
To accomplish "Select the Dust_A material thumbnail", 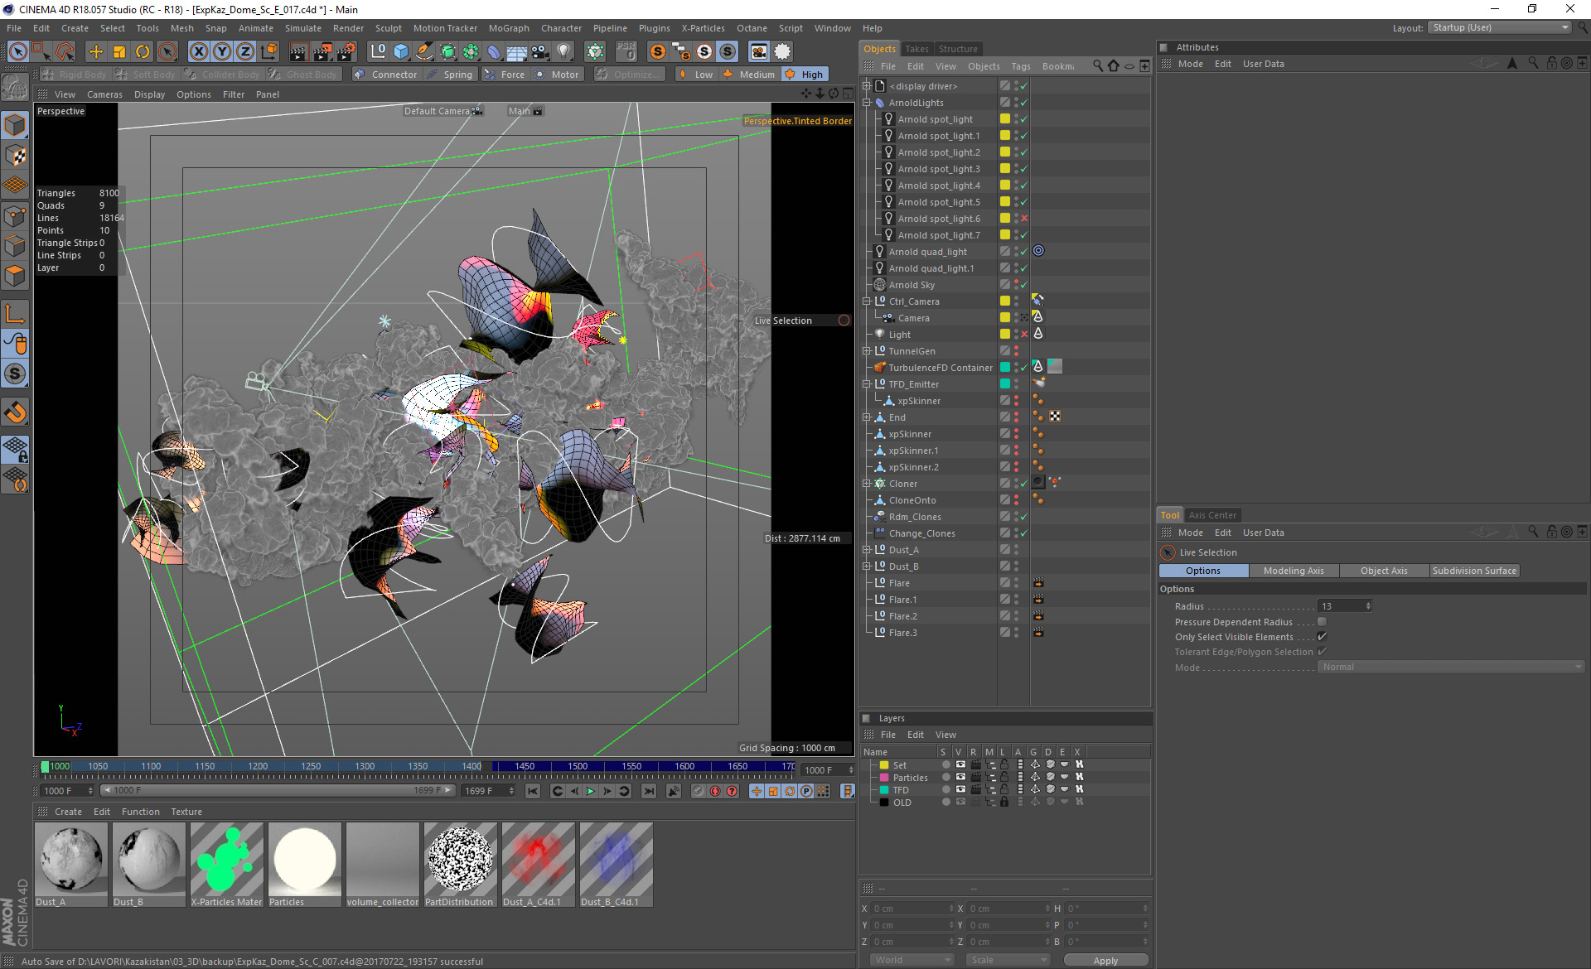I will click(x=71, y=860).
